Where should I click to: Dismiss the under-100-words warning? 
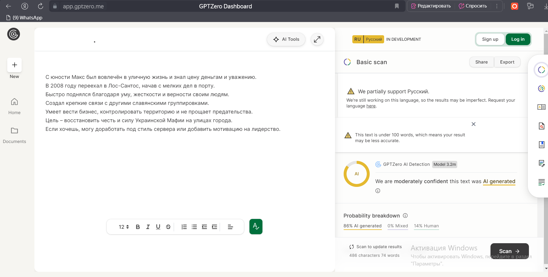coord(473,124)
